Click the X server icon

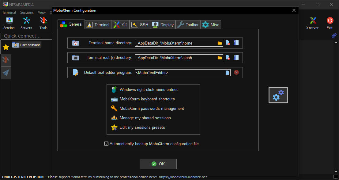312,23
